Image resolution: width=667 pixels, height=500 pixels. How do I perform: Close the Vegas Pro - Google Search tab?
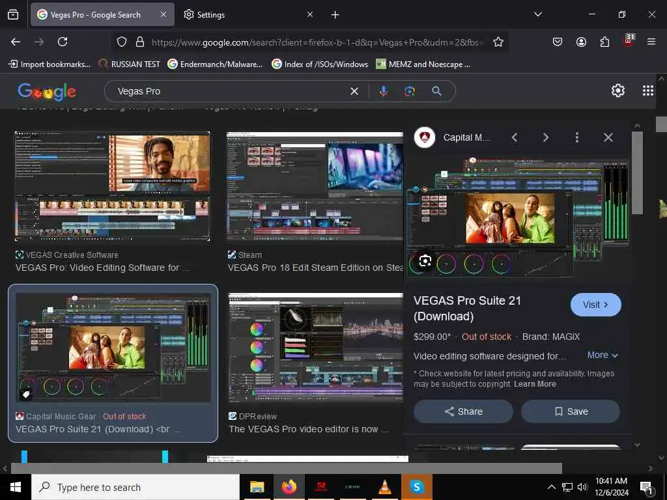tap(163, 15)
